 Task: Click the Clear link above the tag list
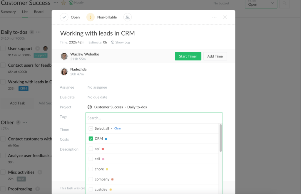117,128
